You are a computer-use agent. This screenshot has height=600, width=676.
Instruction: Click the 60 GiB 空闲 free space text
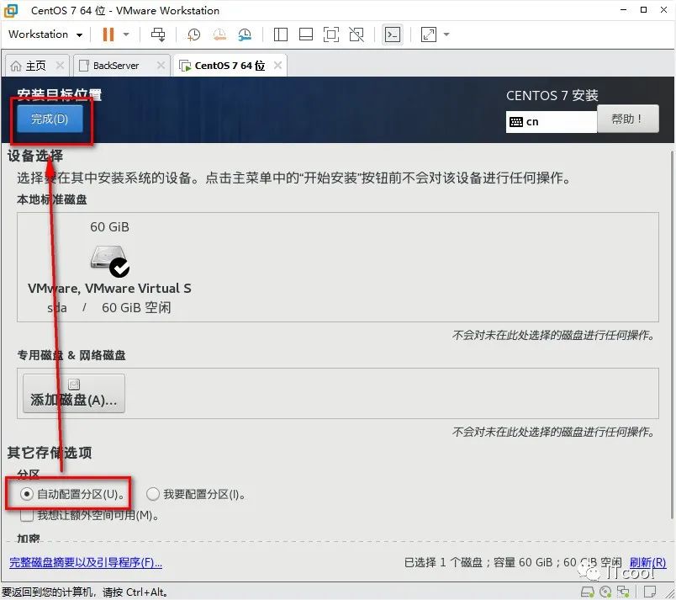coord(136,307)
